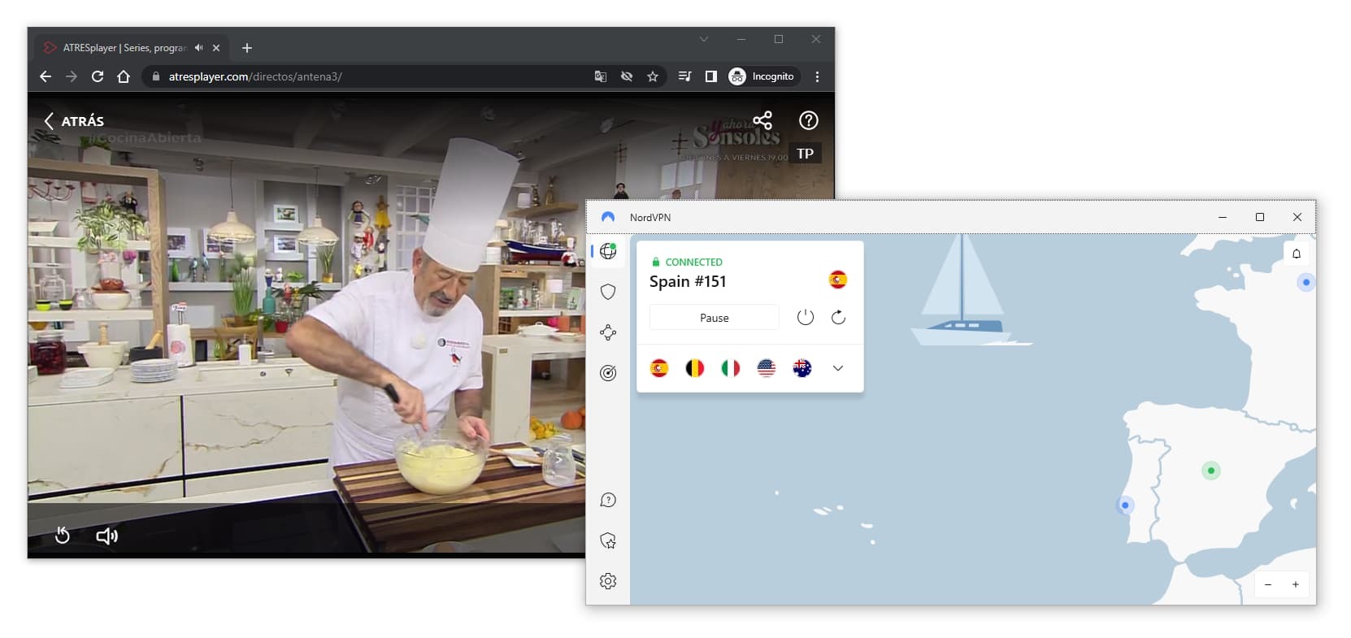Click the third-party cookies blocked eye icon
The width and height of the screenshot is (1351, 638).
click(627, 76)
